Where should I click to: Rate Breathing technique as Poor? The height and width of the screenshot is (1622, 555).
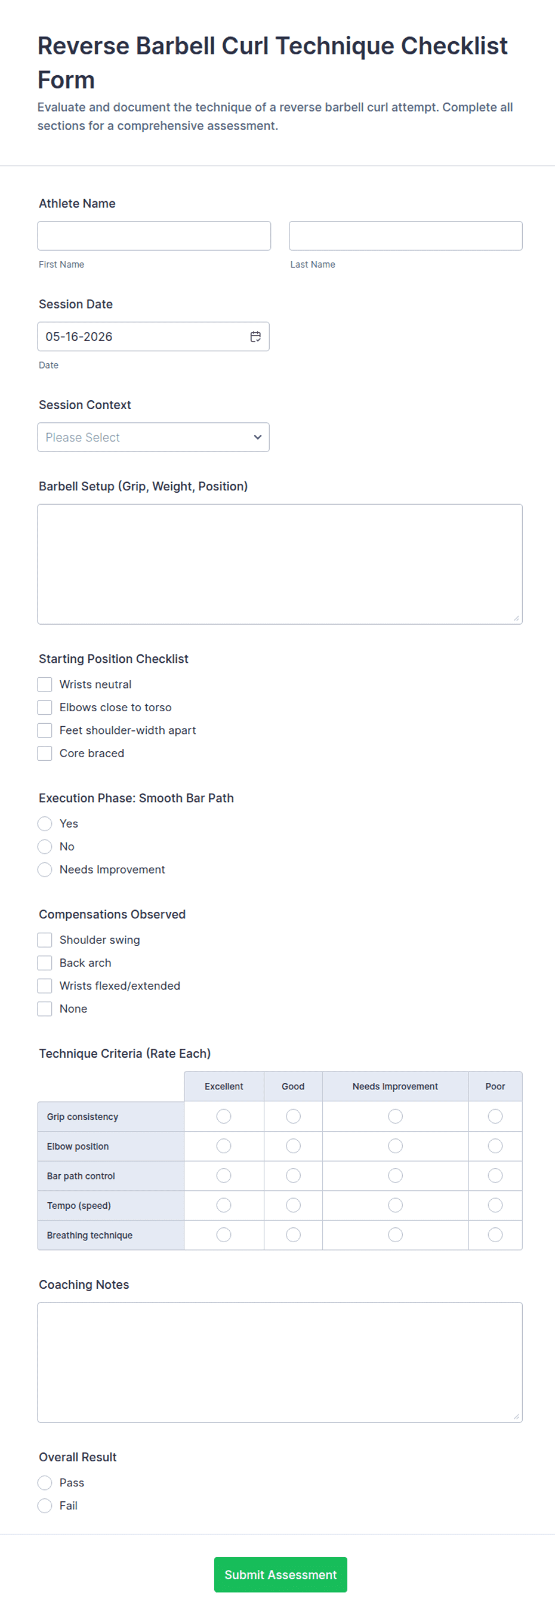pos(495,1235)
